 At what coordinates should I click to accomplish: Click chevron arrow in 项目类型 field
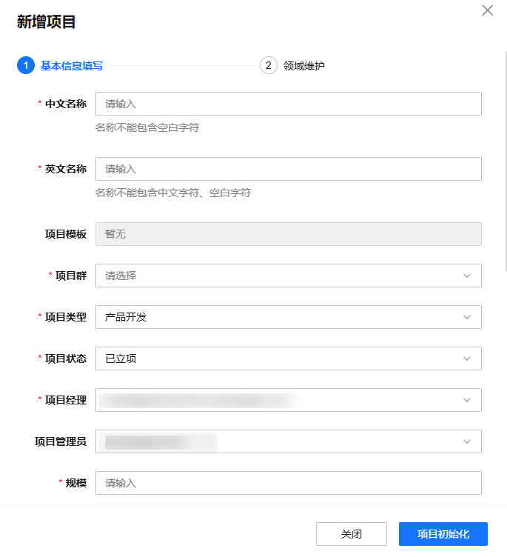pyautogui.click(x=467, y=317)
